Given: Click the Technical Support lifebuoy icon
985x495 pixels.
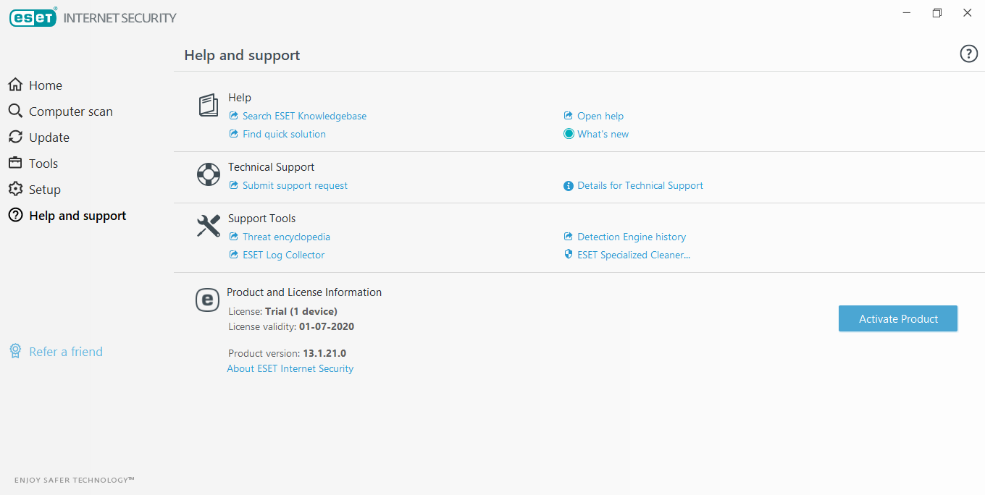Looking at the screenshot, I should (209, 174).
